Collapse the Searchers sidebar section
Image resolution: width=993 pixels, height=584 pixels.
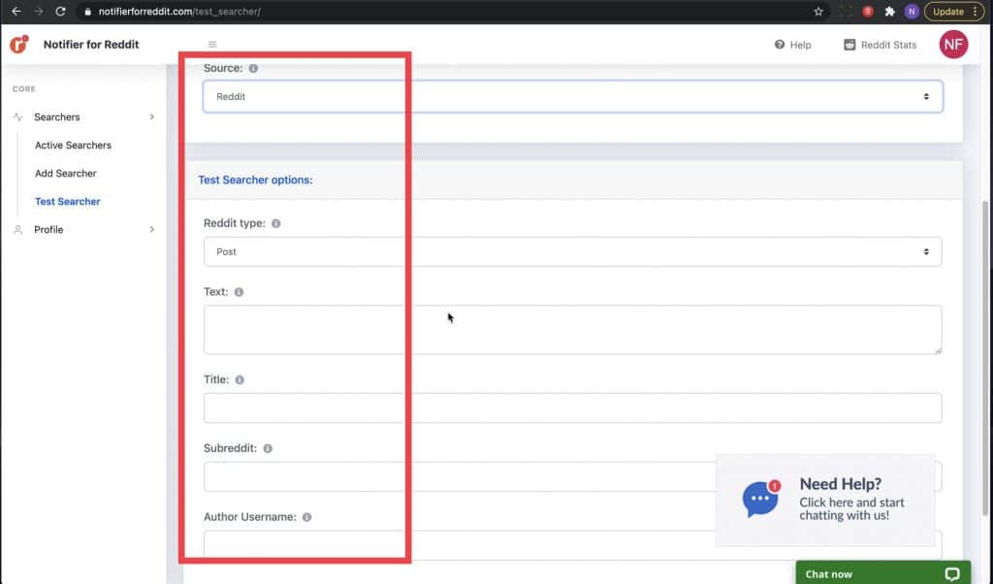pyautogui.click(x=83, y=117)
